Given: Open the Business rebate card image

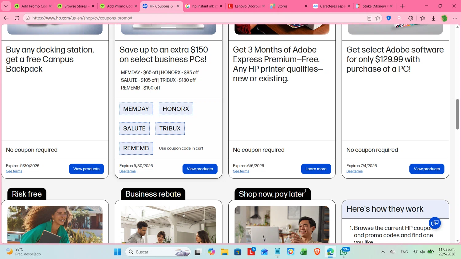Looking at the screenshot, I should [x=168, y=225].
